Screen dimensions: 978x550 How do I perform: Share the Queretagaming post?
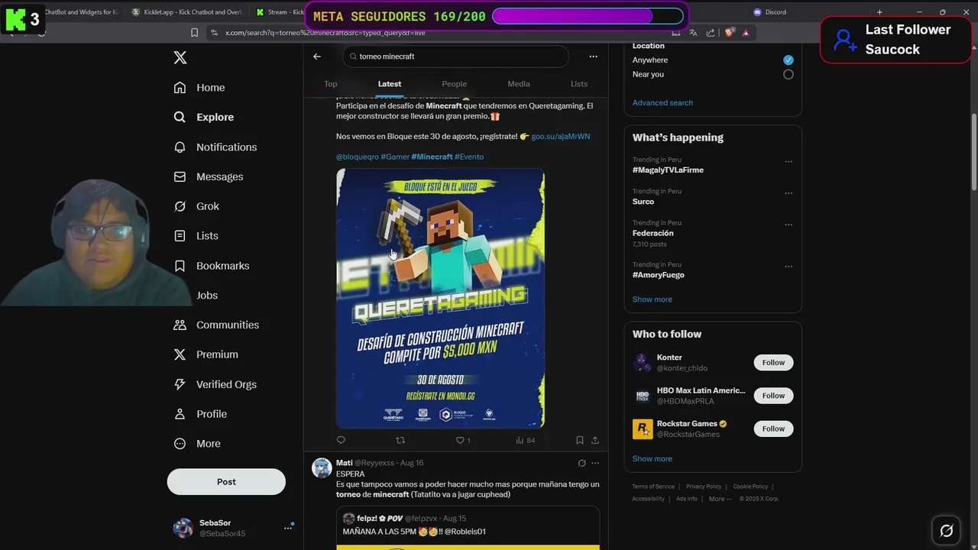click(595, 440)
